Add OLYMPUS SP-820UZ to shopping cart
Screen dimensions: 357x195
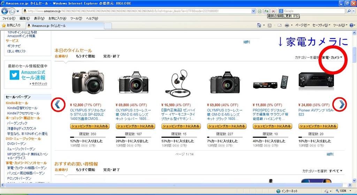coord(90,126)
